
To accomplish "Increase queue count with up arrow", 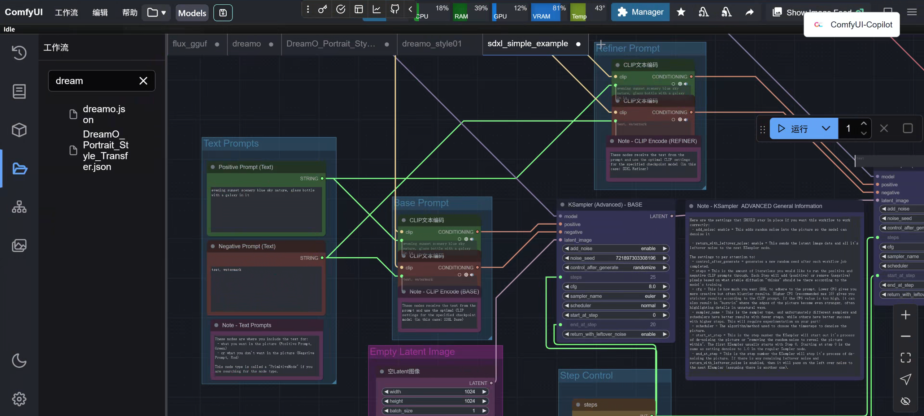I will coord(864,123).
